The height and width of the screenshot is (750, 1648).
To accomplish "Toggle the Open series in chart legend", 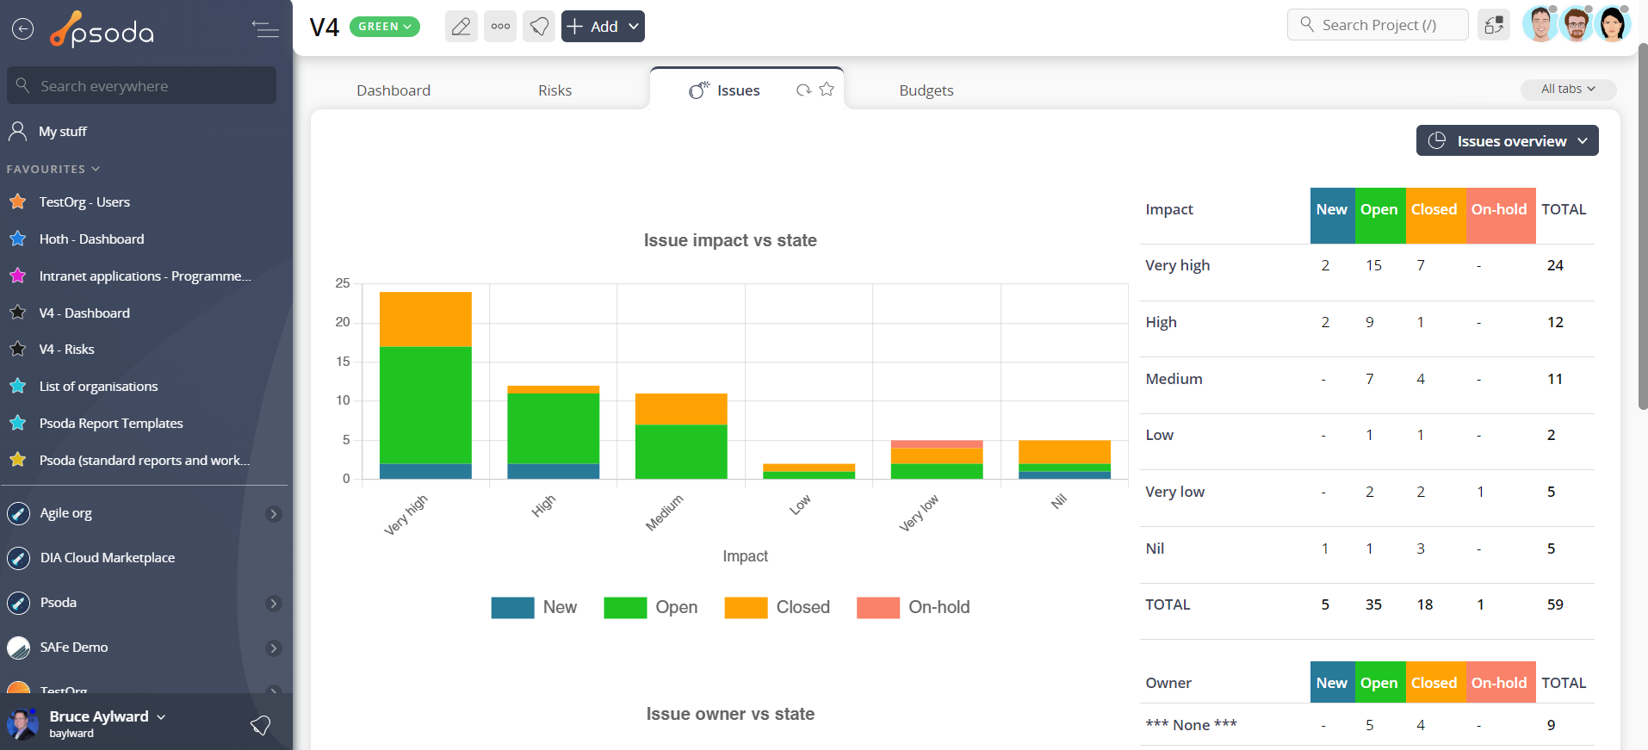I will 651,607.
